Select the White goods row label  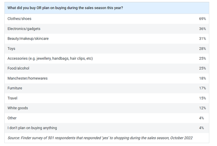pos(18,108)
